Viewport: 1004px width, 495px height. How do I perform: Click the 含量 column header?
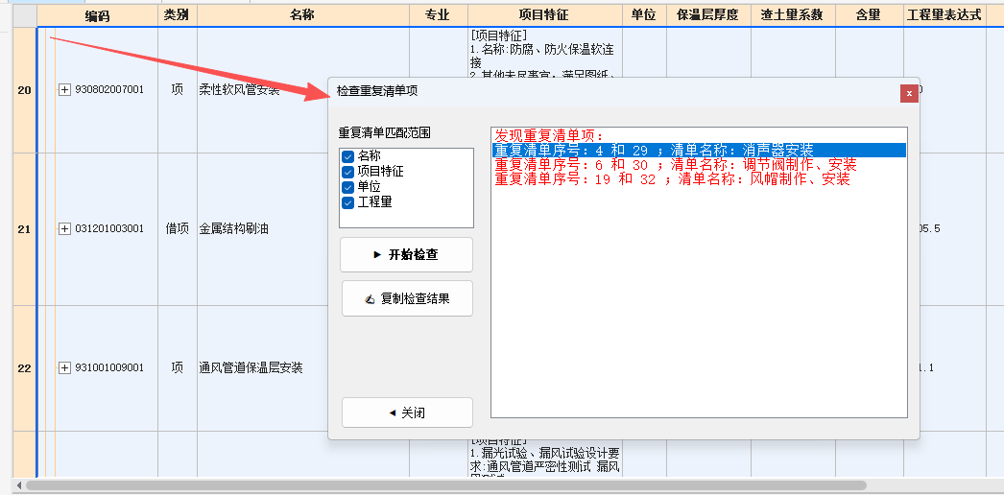point(870,15)
